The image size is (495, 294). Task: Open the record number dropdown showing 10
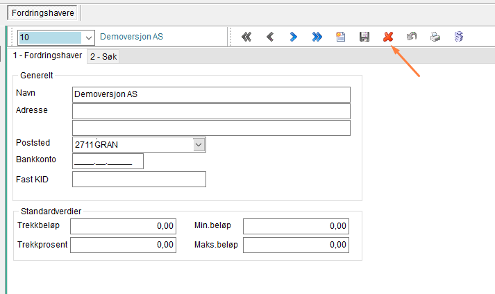pyautogui.click(x=89, y=38)
